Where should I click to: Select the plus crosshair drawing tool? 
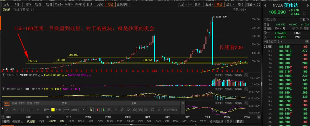click(38, 110)
